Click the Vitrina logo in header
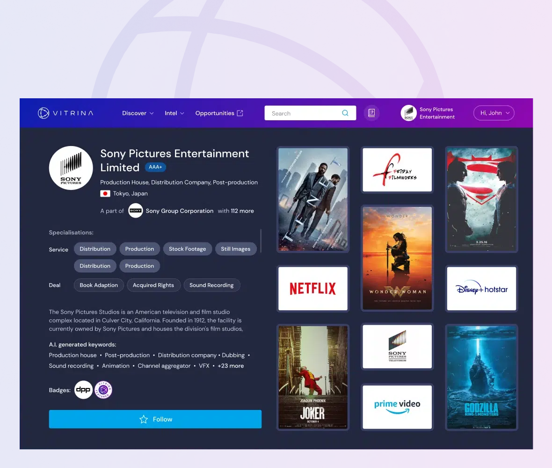The height and width of the screenshot is (468, 552). tap(65, 113)
